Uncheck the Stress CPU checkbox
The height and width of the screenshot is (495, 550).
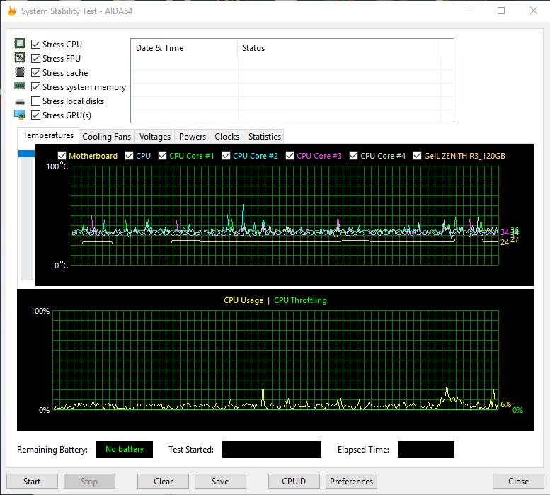coord(35,44)
